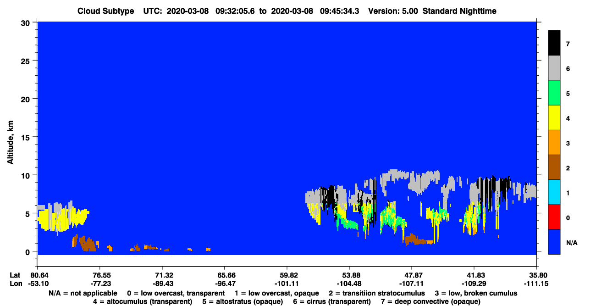Click the colorbar number label 0
Viewport: 596px width, 306px height.
click(x=568, y=217)
